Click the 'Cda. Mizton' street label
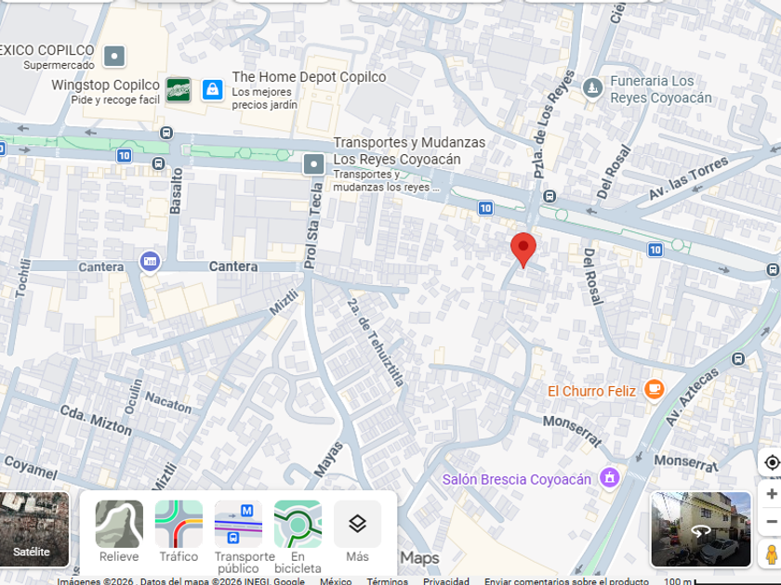Viewport: 781px width, 585px height. coord(96,421)
